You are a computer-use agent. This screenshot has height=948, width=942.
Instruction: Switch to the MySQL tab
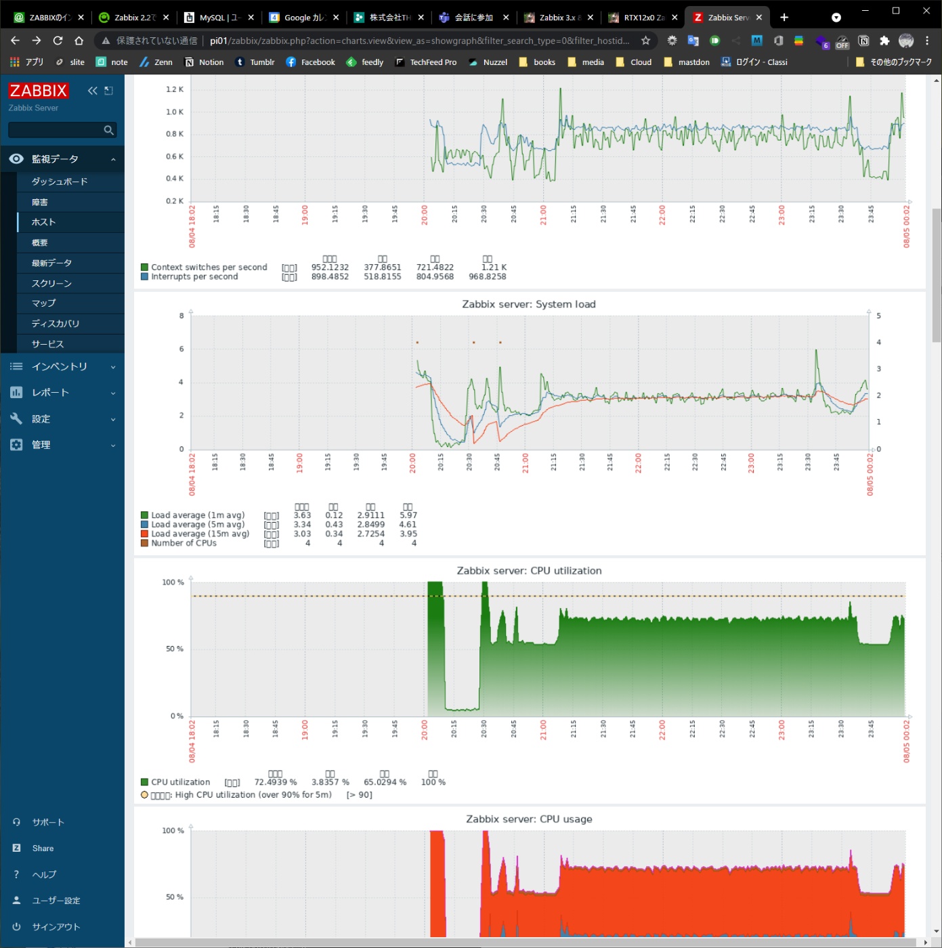[x=218, y=18]
